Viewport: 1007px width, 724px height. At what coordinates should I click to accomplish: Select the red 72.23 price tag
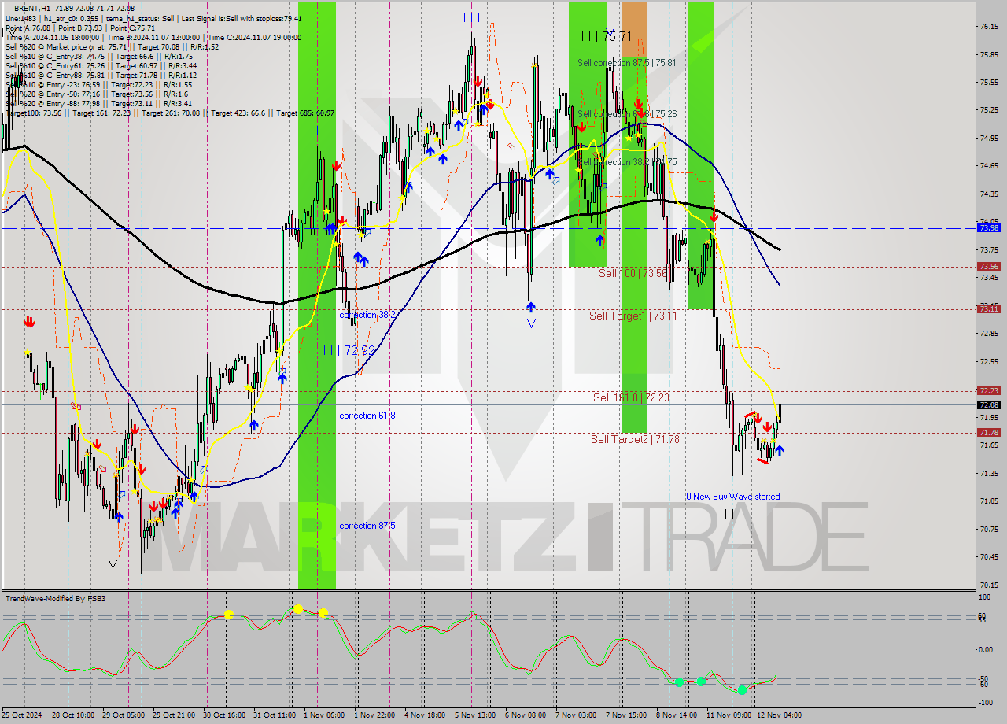coord(989,391)
